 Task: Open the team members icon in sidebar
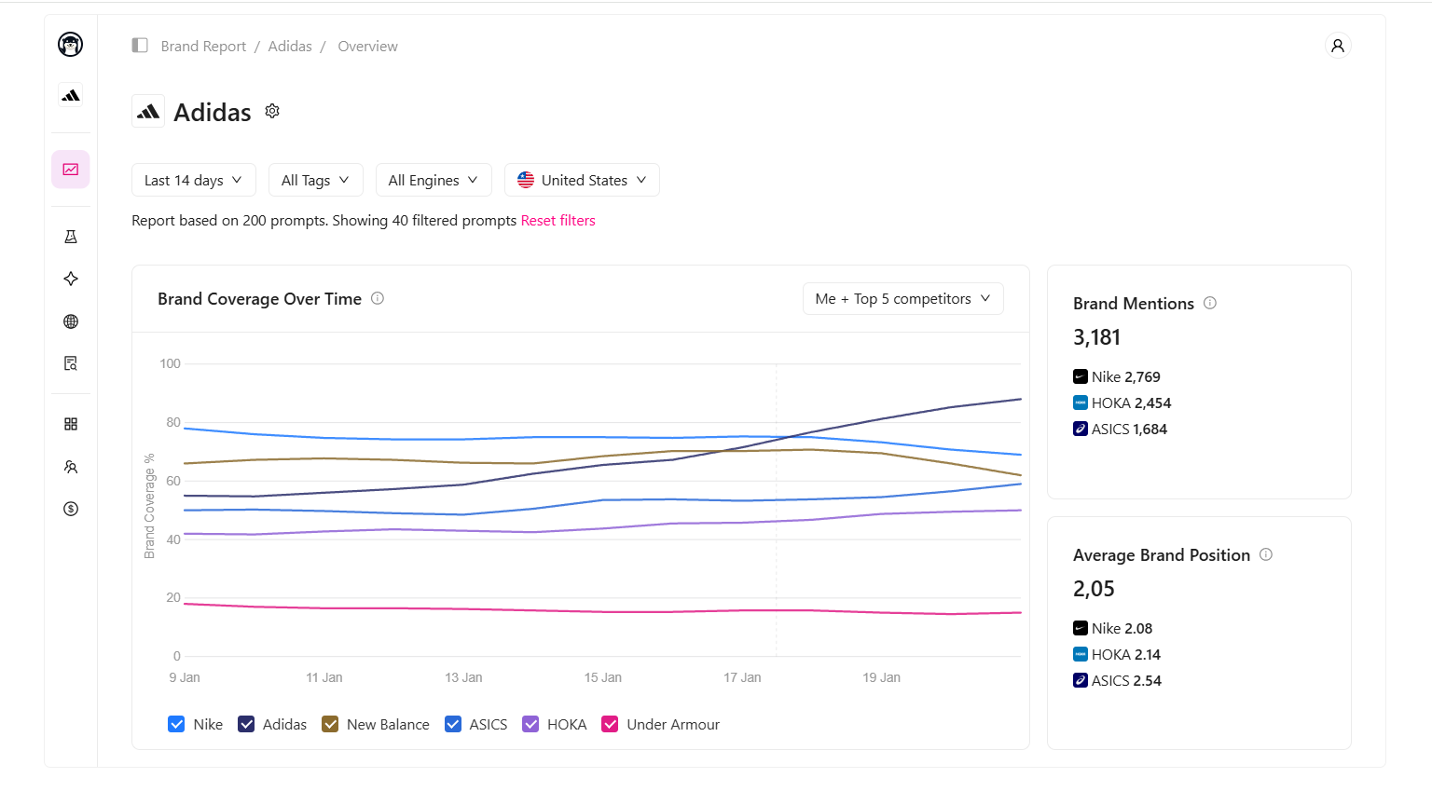(70, 467)
